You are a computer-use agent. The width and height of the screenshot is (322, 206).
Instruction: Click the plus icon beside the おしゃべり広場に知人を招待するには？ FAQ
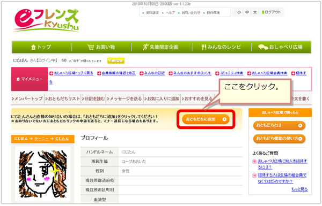(254, 162)
